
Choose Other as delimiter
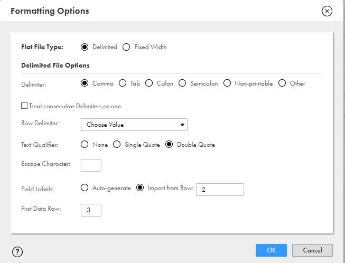282,83
